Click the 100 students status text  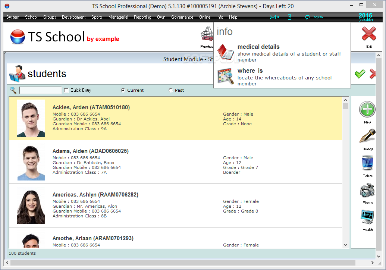coord(22,253)
